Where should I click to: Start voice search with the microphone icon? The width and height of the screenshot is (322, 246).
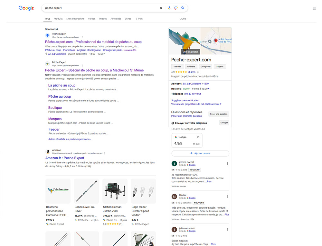pyautogui.click(x=169, y=8)
